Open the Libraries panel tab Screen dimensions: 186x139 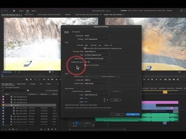[33, 84]
